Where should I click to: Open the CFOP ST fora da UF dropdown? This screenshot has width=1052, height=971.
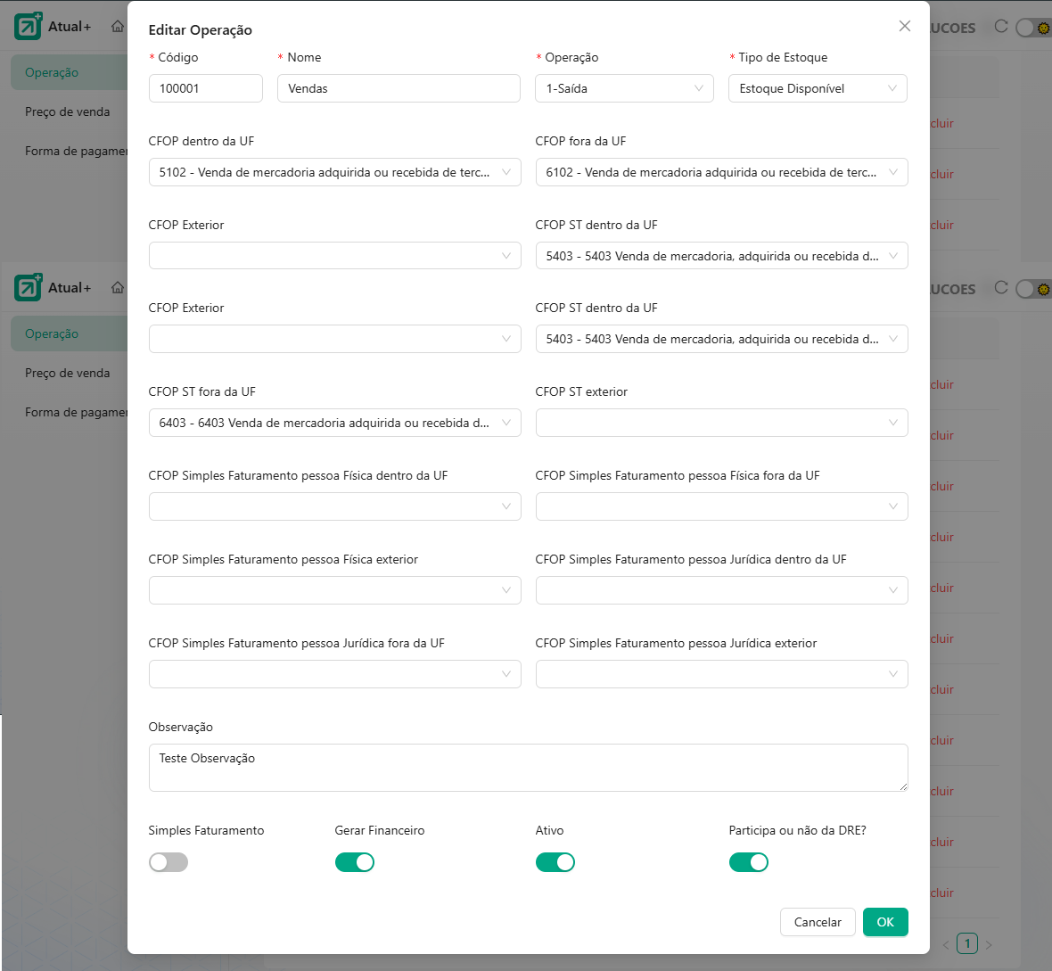point(335,423)
